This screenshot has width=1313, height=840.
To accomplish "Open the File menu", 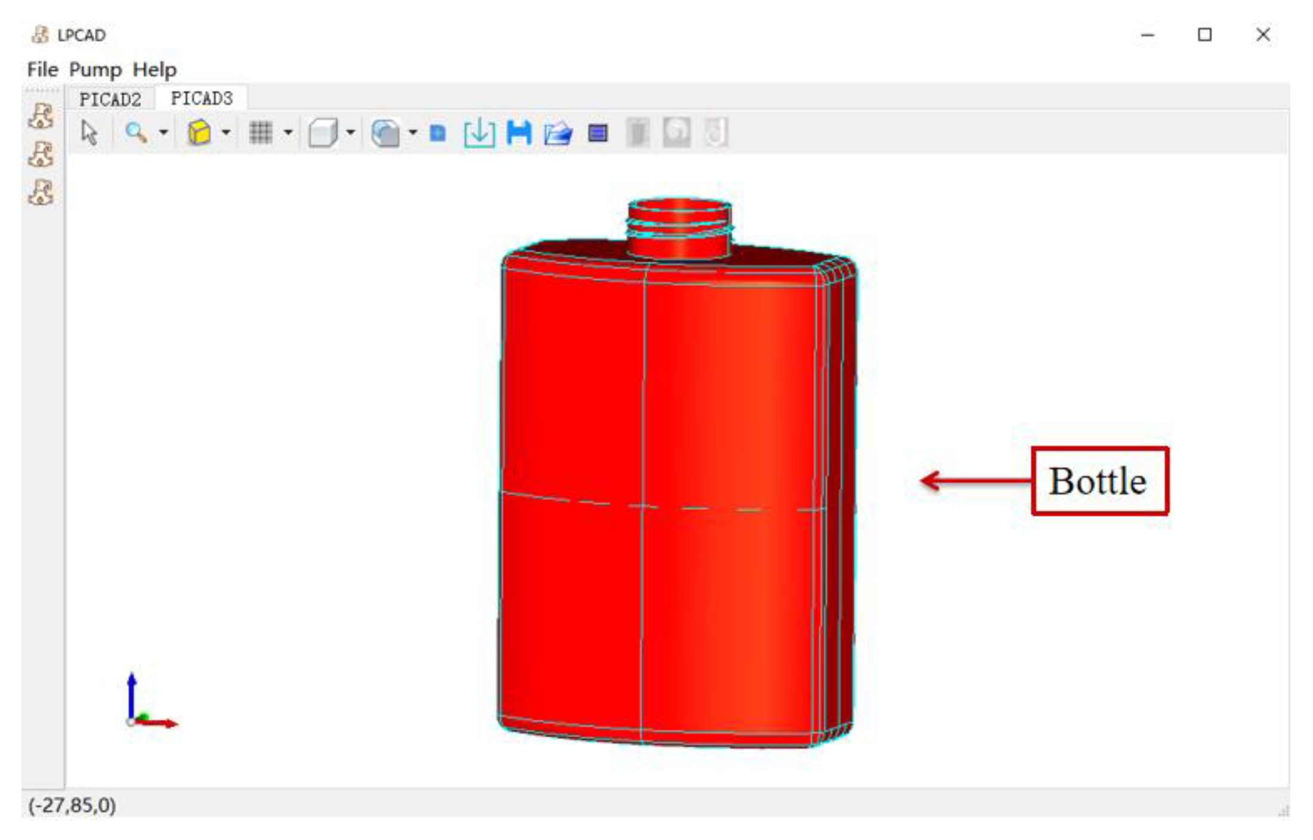I will 42,70.
